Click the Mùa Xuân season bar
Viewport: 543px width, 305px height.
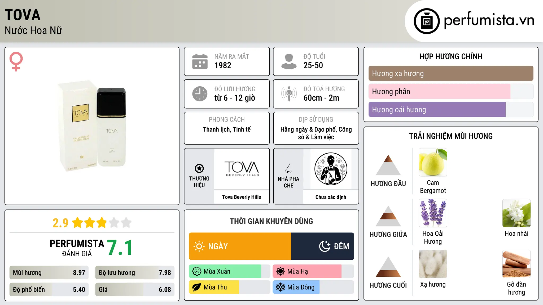[x=229, y=271]
